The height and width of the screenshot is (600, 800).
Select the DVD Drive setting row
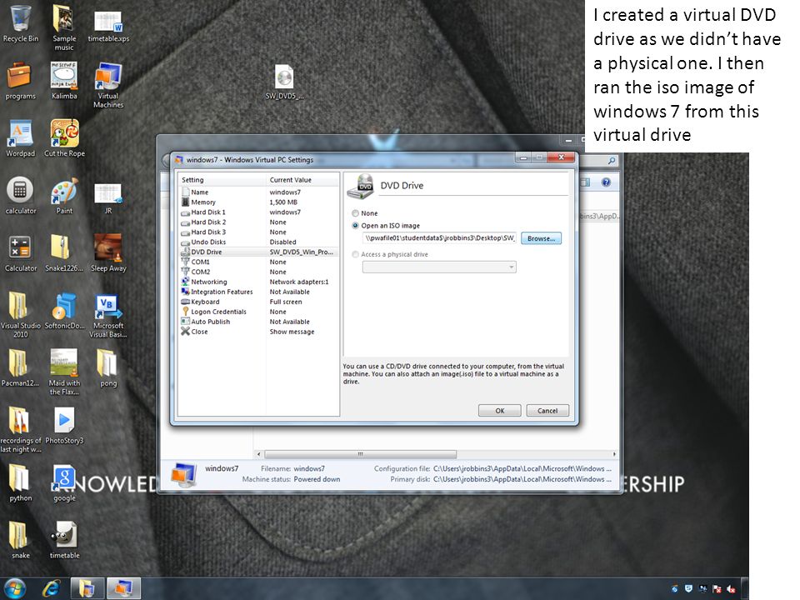click(x=258, y=252)
